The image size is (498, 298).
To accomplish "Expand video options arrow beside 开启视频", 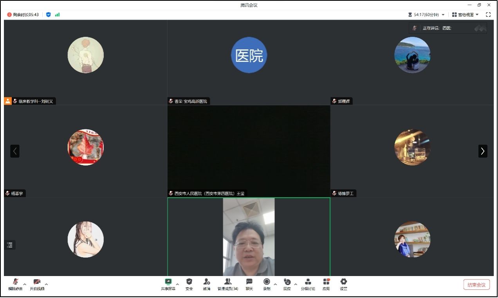I will (46, 284).
